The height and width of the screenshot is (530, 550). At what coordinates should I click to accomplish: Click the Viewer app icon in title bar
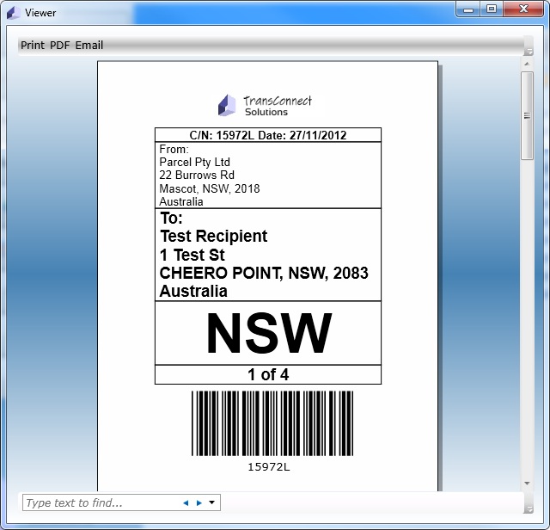(14, 13)
